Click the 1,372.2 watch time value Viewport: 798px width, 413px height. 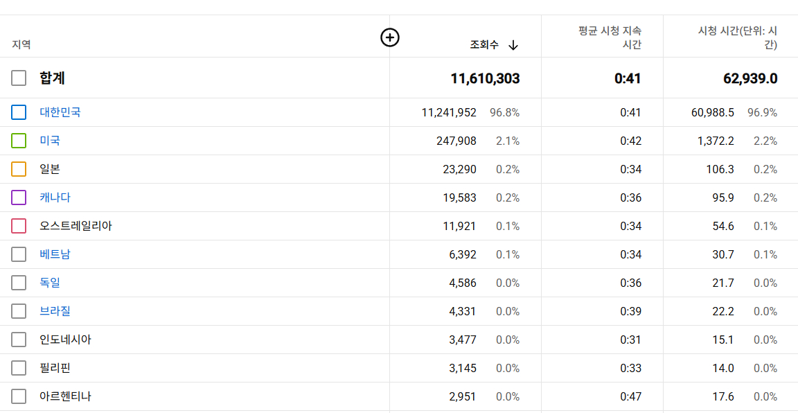716,141
